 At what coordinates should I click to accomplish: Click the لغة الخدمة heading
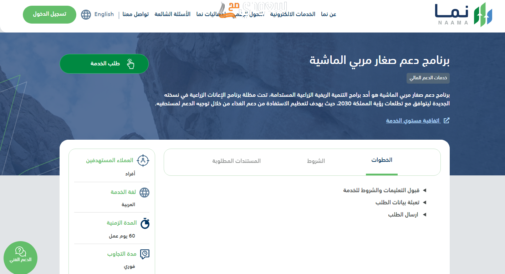tap(123, 192)
